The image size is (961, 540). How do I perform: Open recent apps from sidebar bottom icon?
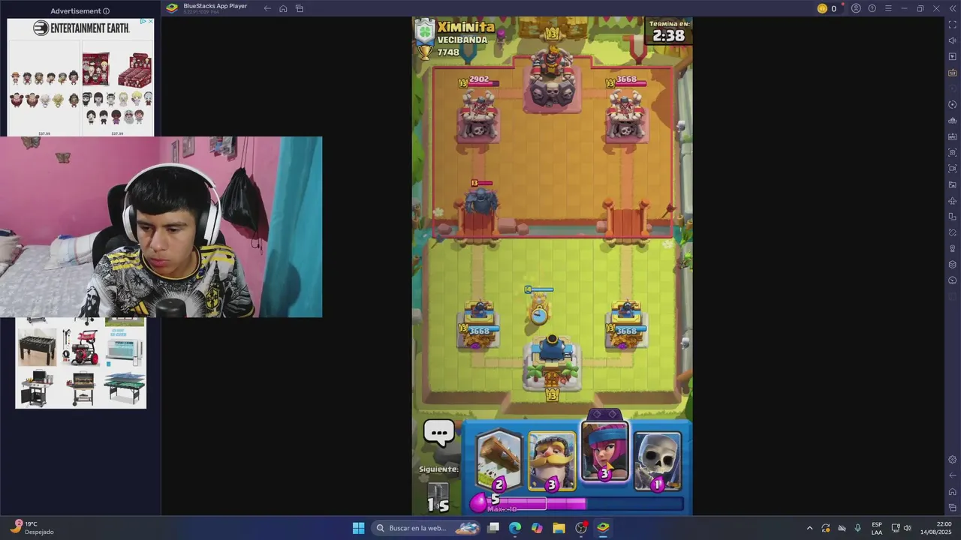point(953,508)
